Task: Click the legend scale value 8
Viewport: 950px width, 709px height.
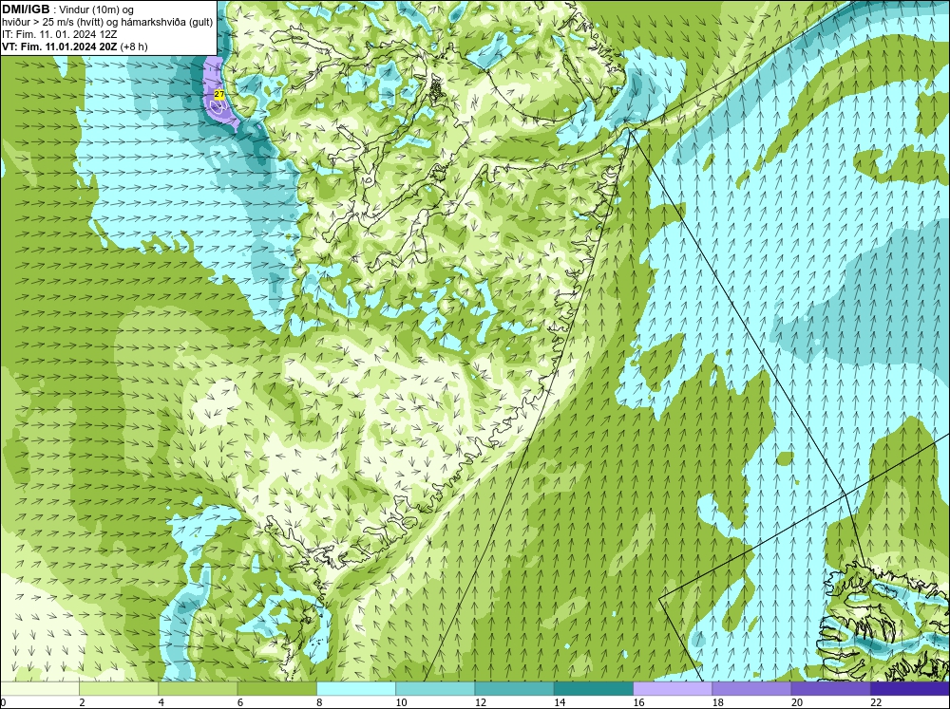Action: coord(319,702)
